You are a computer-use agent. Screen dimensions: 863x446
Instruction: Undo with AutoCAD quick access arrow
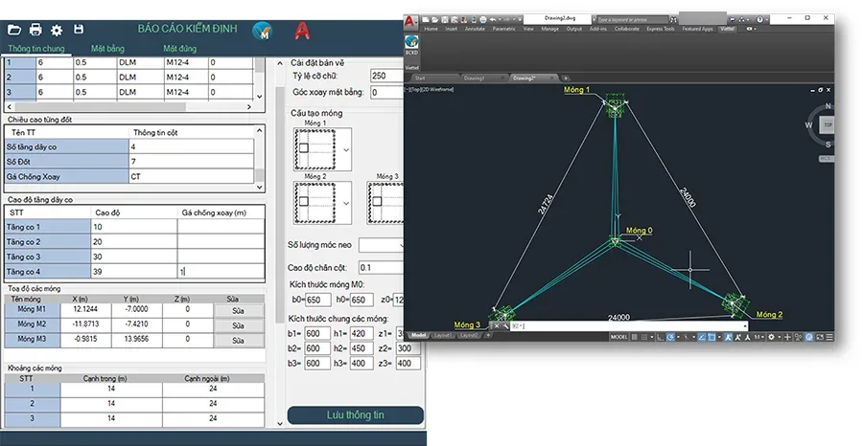[493, 20]
